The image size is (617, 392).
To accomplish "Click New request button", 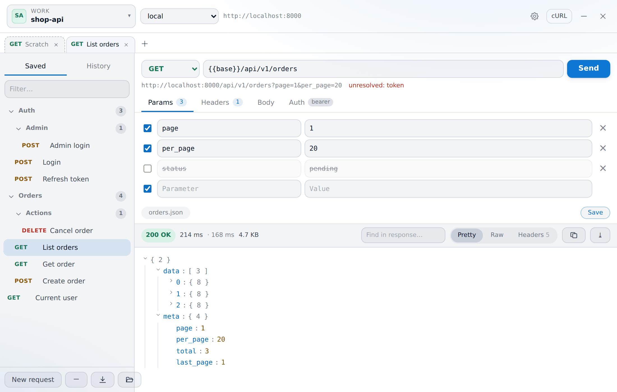I will (33, 379).
